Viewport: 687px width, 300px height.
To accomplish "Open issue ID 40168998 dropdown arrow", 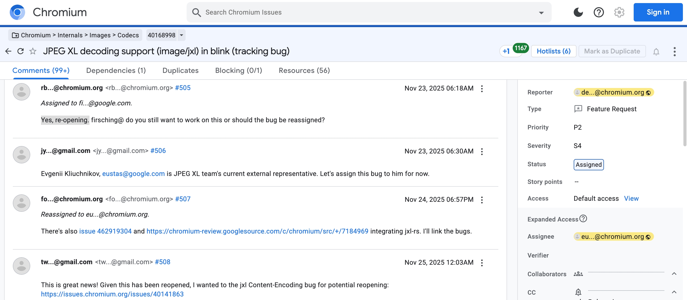I will pos(181,35).
